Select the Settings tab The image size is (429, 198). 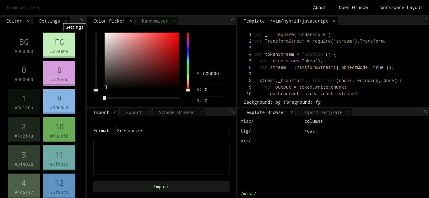[49, 21]
